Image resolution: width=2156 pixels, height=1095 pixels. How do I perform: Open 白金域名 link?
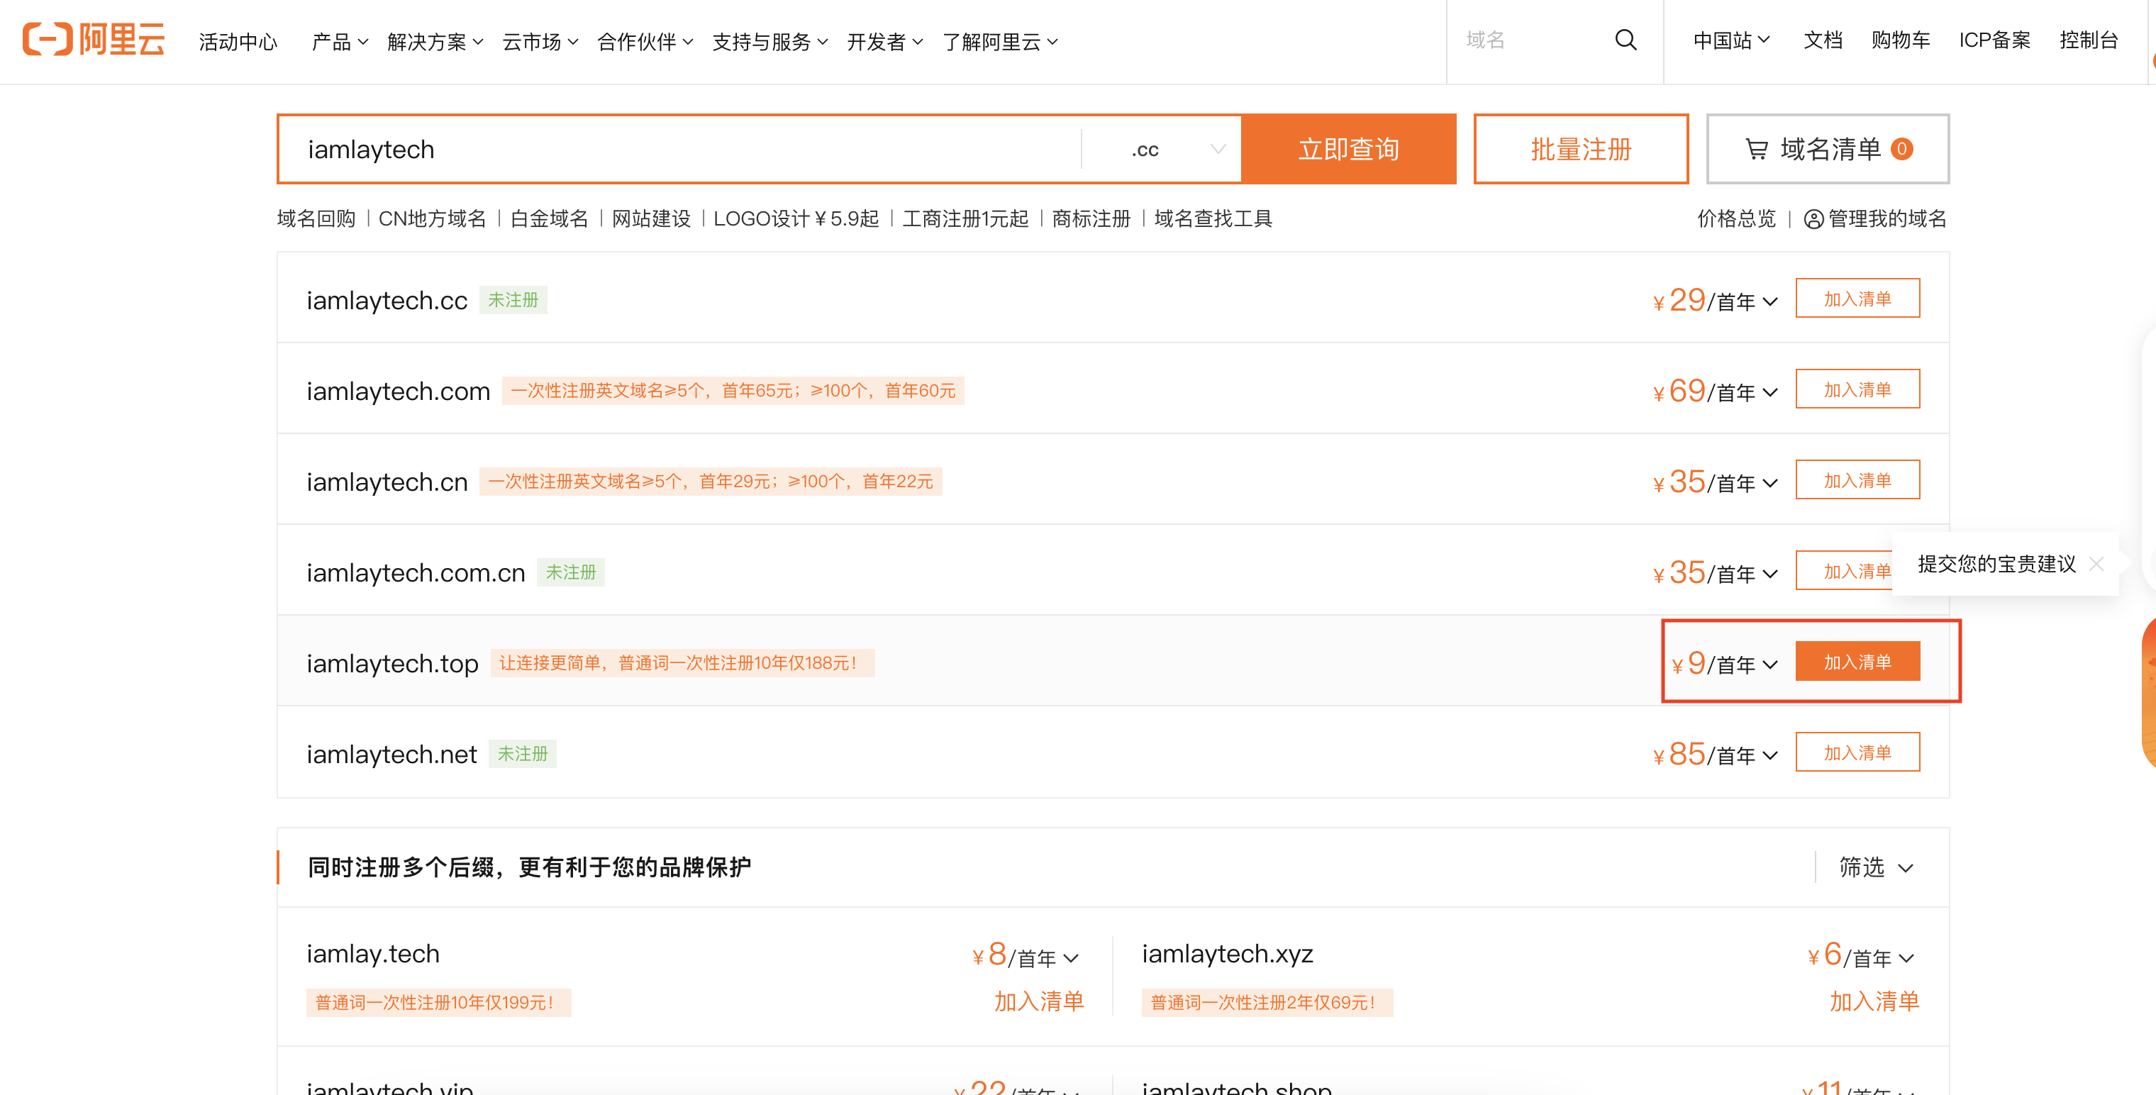point(549,218)
